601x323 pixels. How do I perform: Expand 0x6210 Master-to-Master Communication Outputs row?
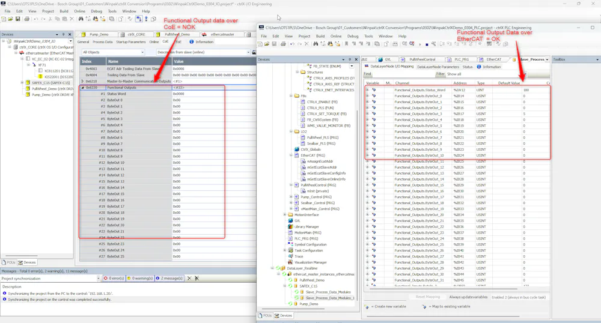coord(82,81)
